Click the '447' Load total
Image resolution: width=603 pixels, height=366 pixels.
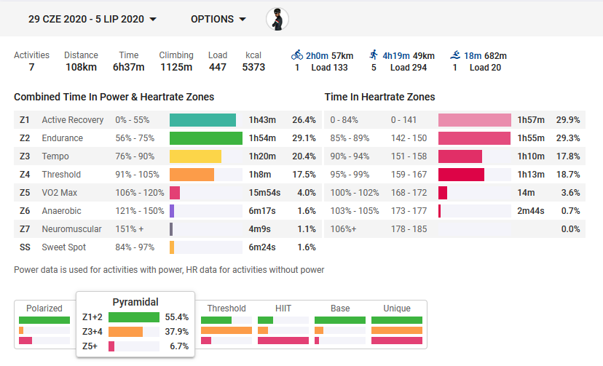tap(218, 67)
